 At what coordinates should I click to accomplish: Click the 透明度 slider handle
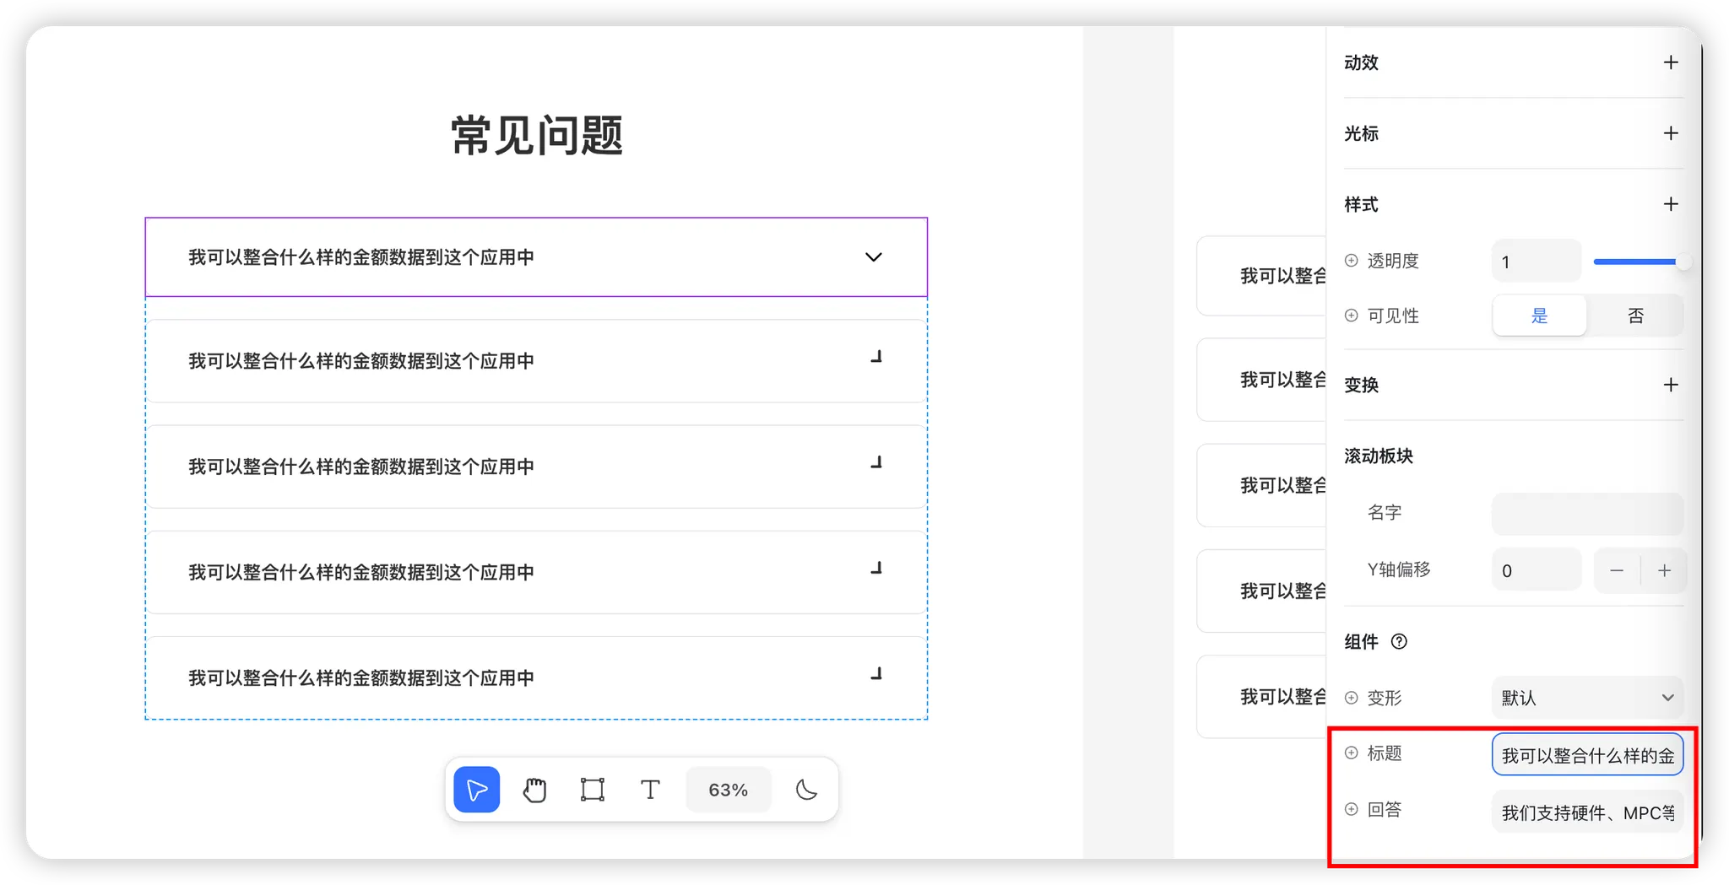point(1683,262)
